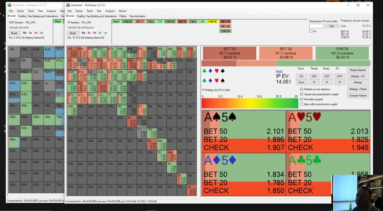Select the Browser tab in the front window
383x211 pixels.
(70, 16)
